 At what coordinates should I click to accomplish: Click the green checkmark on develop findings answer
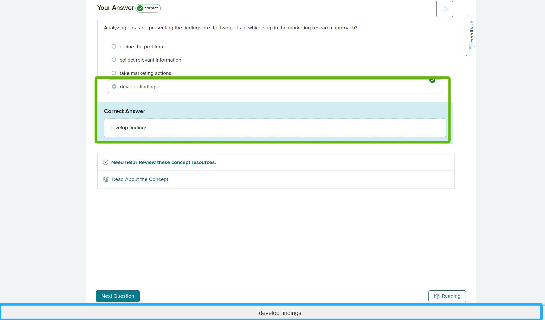tap(432, 80)
